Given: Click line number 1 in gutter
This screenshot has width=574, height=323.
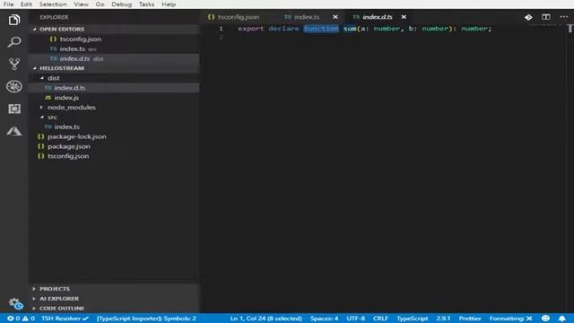Looking at the screenshot, I should point(221,29).
